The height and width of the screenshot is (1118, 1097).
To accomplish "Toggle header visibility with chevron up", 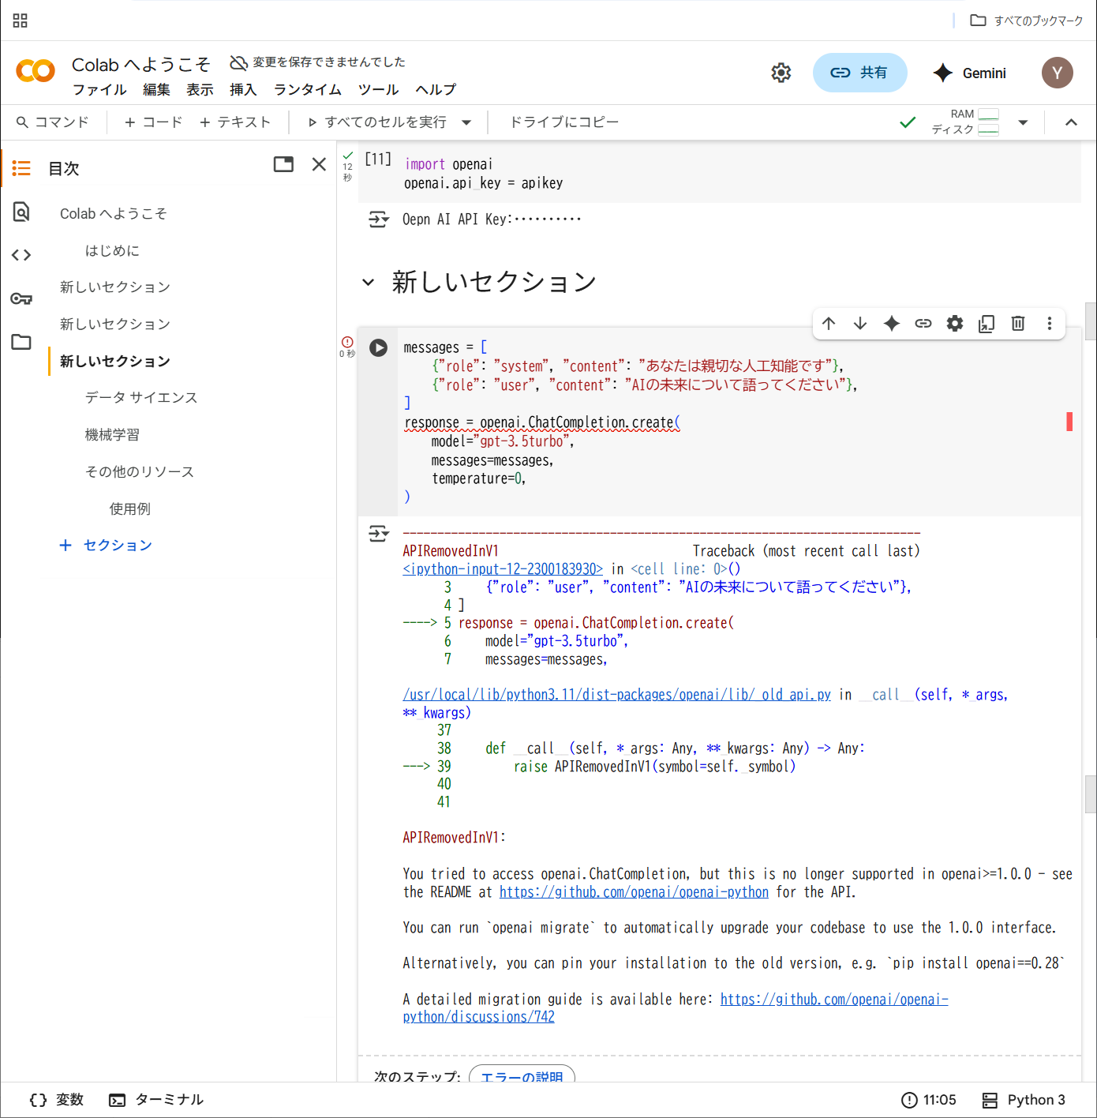I will (1071, 122).
